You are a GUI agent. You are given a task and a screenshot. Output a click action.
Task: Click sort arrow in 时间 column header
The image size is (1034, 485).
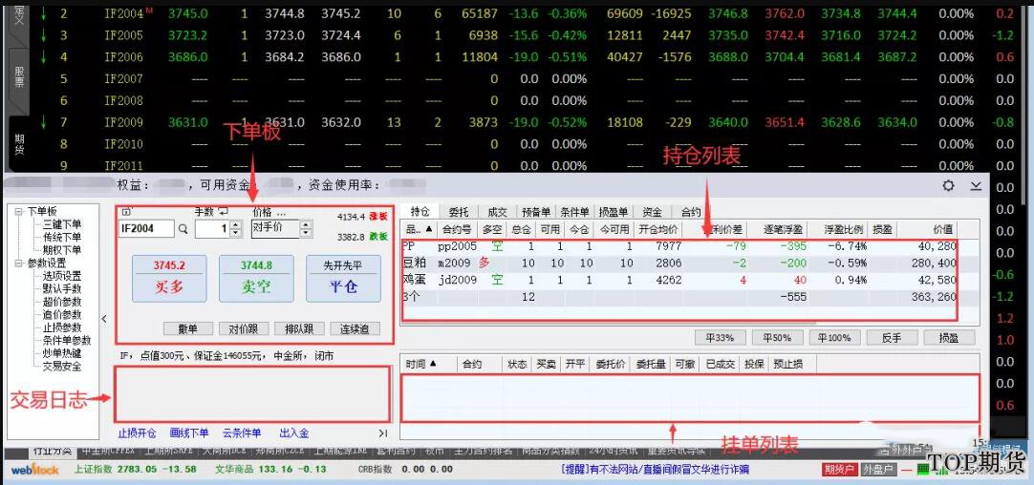click(x=433, y=363)
